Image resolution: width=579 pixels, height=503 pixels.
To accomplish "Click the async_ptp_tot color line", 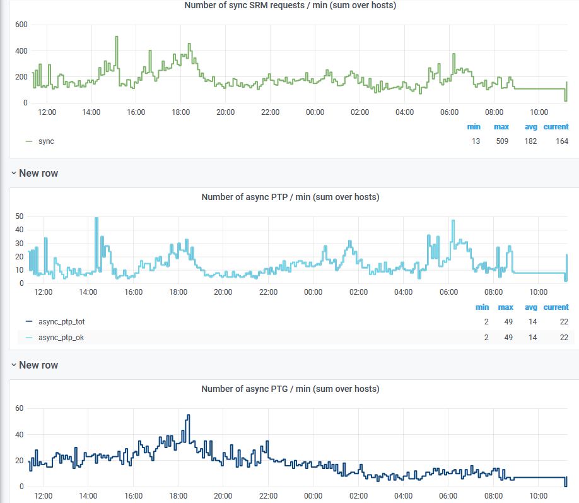I will tap(29, 321).
